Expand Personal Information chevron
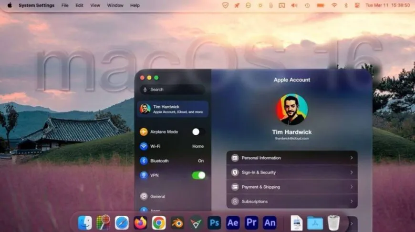 (x=352, y=158)
